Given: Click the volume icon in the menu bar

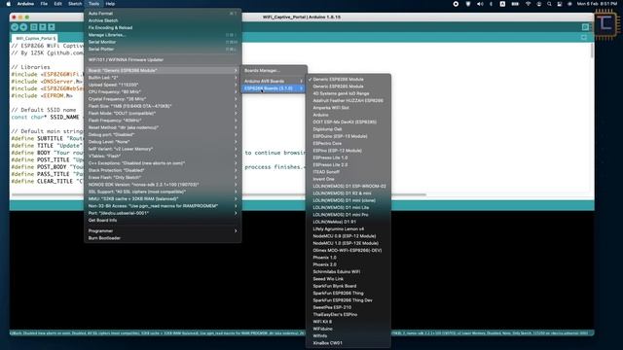Looking at the screenshot, I should [x=480, y=4].
